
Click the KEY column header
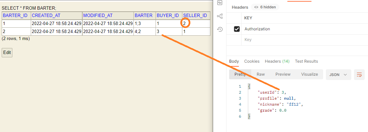(248, 18)
